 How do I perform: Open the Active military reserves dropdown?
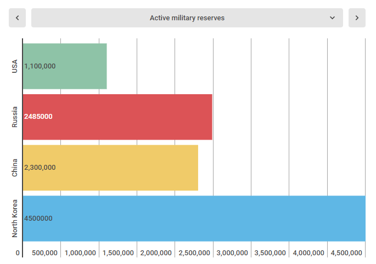coord(187,18)
